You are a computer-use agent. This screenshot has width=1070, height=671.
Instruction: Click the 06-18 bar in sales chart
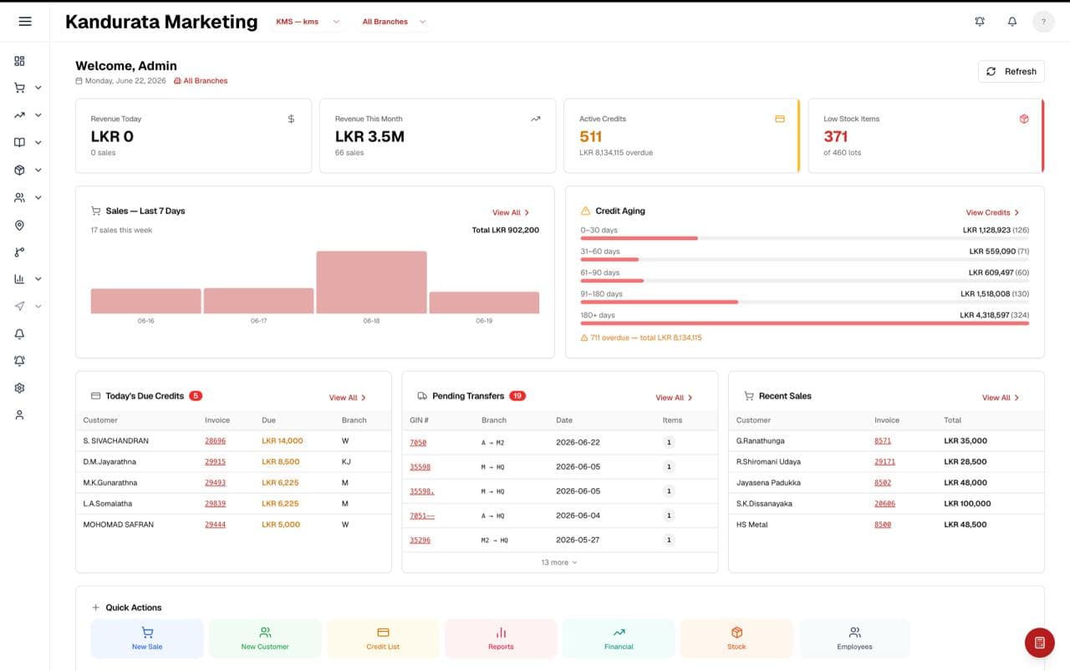point(371,282)
